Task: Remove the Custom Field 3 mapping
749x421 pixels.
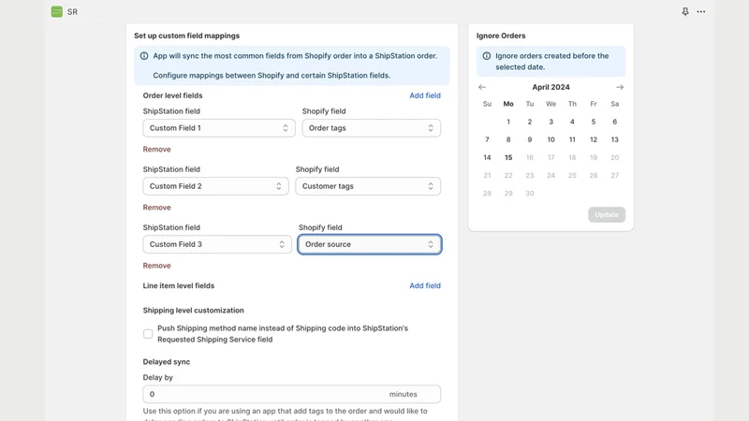Action: (156, 266)
